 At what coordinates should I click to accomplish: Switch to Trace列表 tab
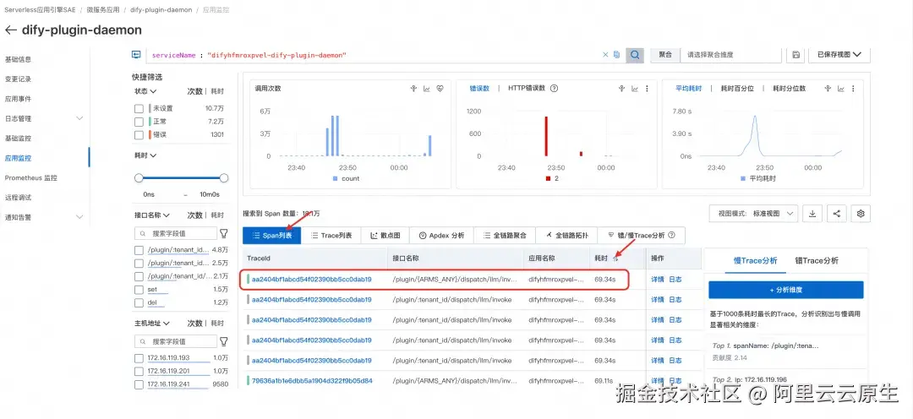tap(331, 236)
